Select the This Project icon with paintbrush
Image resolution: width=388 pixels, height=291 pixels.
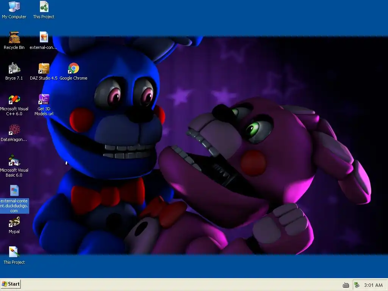(x=14, y=255)
